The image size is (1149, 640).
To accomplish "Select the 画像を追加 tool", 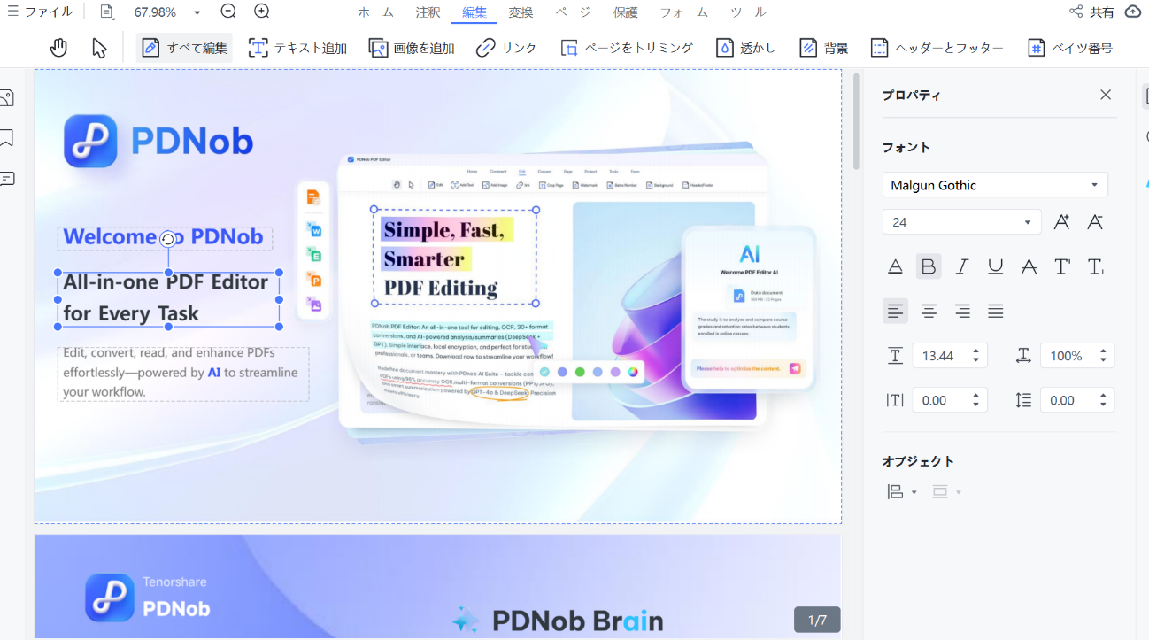I will 413,47.
